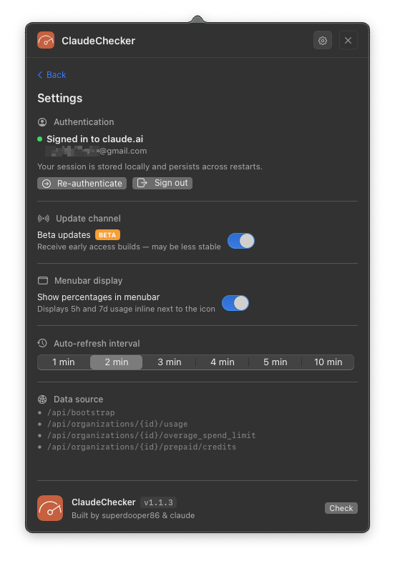Click the v1.1.3 version badge

click(158, 502)
